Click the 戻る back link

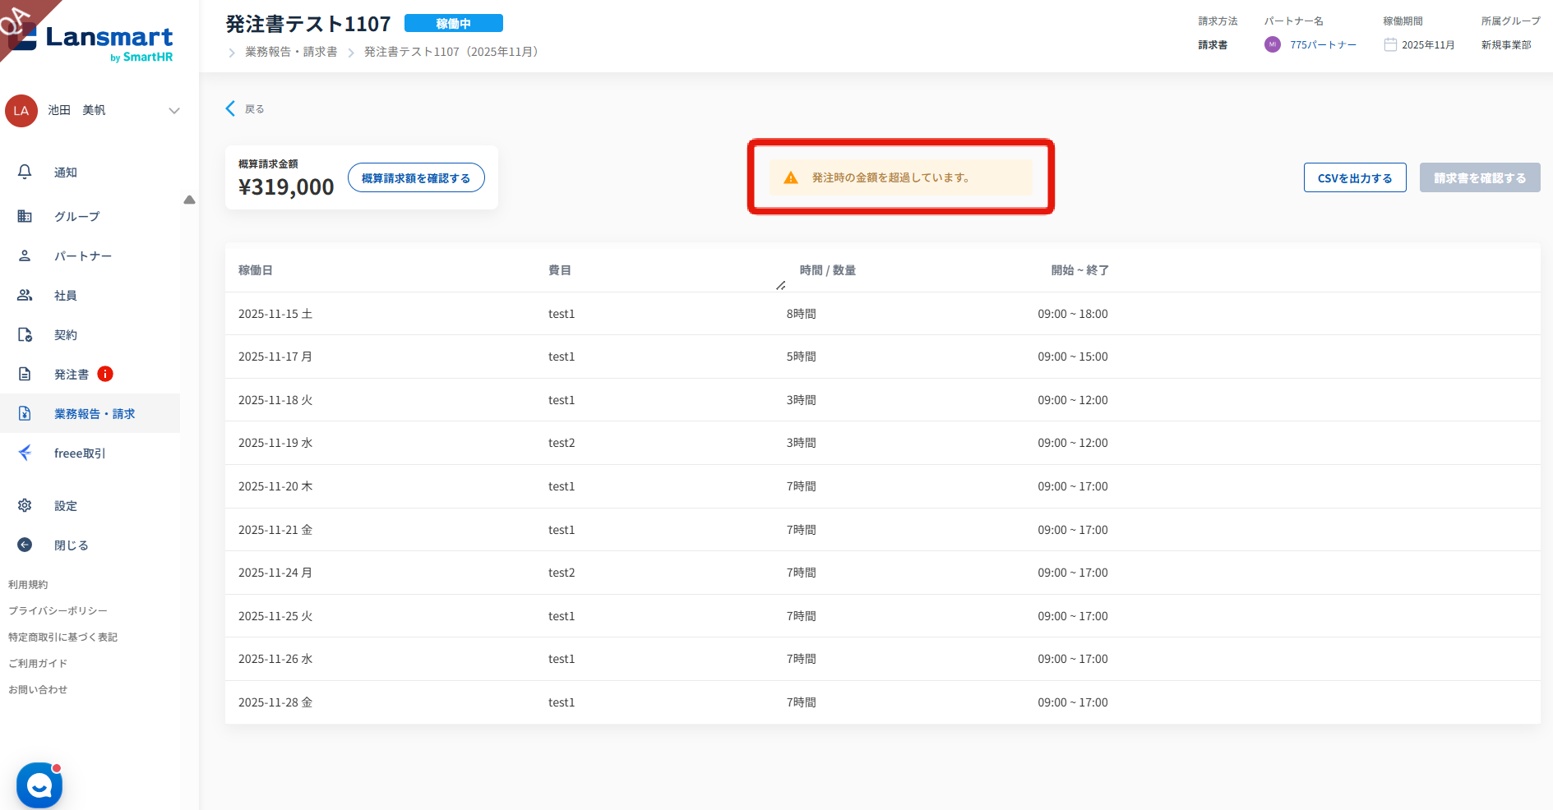255,109
